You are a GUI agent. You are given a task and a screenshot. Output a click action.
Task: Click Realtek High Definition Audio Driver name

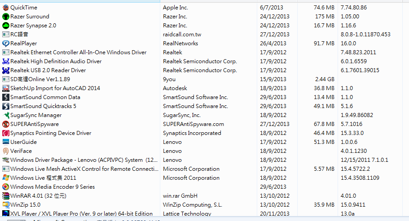tap(56, 61)
